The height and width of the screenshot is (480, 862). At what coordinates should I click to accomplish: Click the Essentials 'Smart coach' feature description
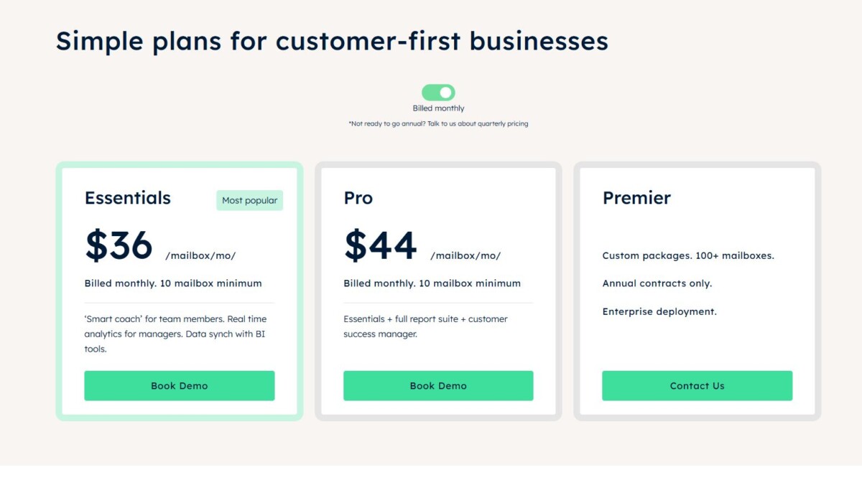click(175, 334)
